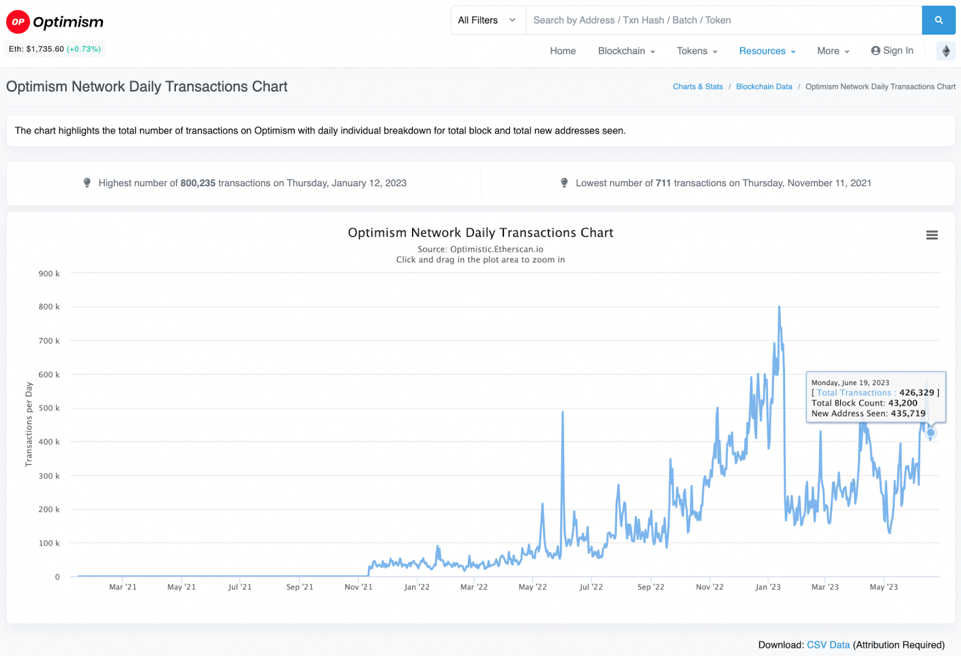Click the 'May '22' x-axis label
The image size is (961, 656).
(533, 587)
